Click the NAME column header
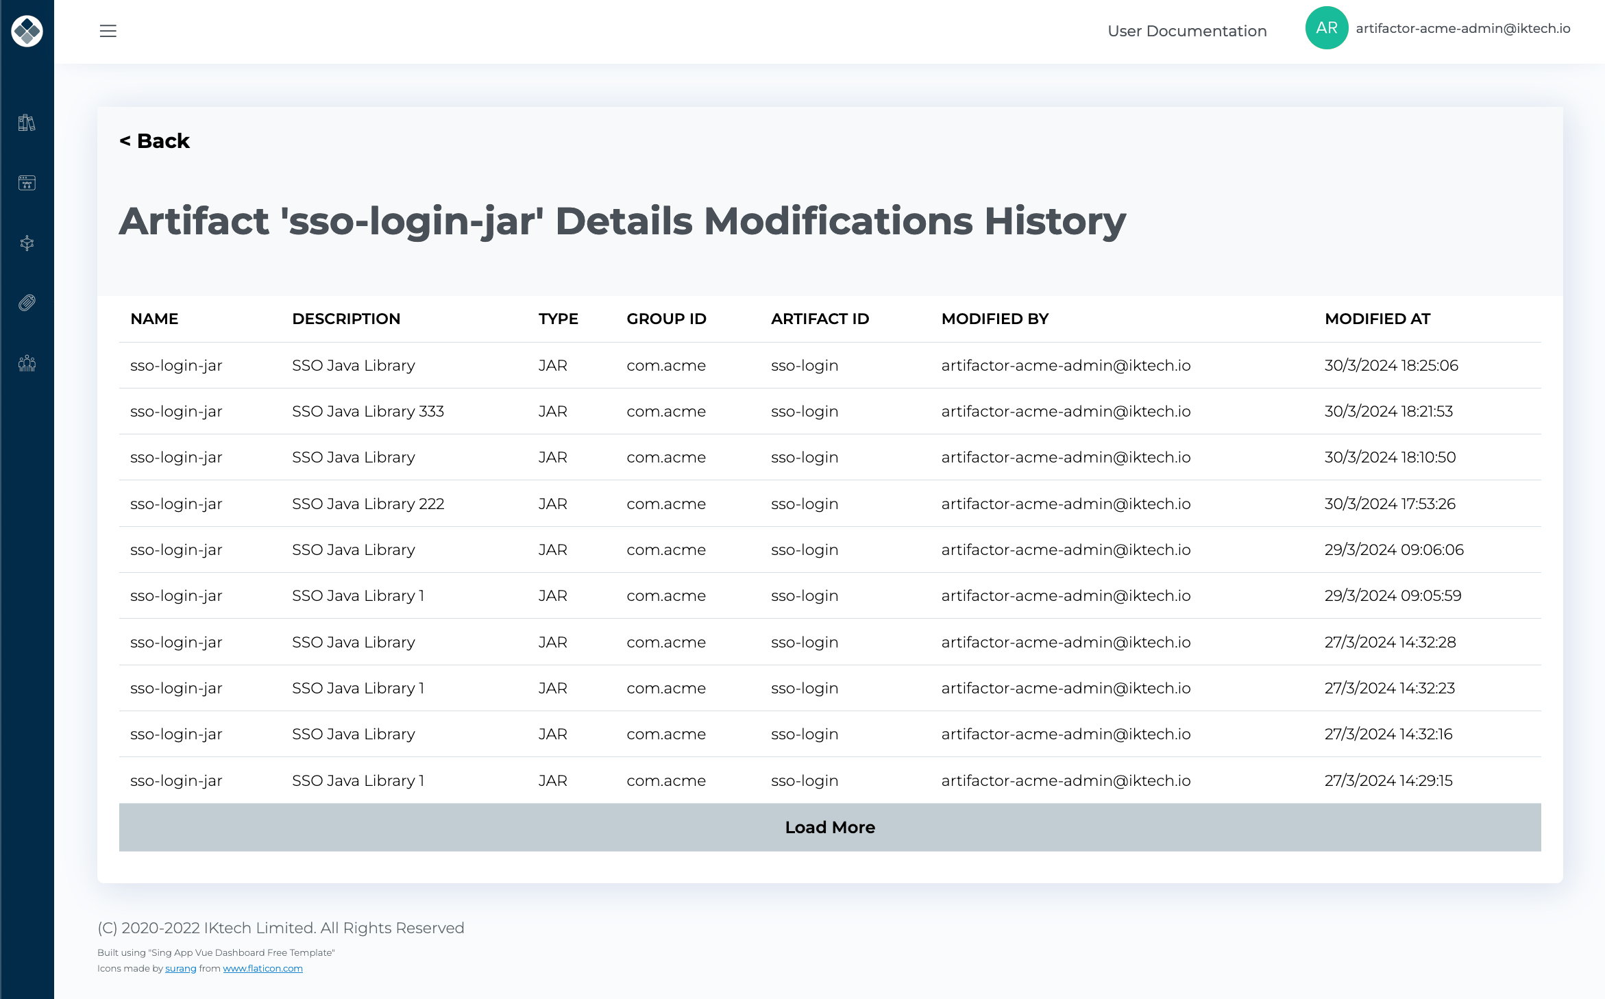The image size is (1605, 999). coord(154,319)
